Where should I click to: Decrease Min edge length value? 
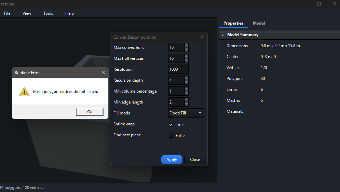(187, 104)
